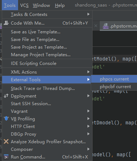Expand the XML Actions submenu arrow
This screenshot has height=161, width=137.
pyautogui.click(x=89, y=72)
